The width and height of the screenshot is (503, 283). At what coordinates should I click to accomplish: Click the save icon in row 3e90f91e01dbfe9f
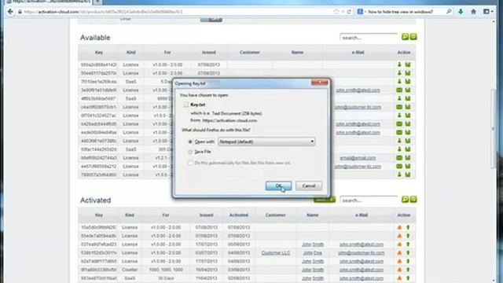coord(408,90)
